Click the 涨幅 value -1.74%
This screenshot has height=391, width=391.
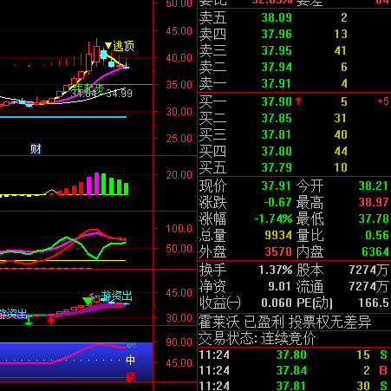click(x=273, y=218)
